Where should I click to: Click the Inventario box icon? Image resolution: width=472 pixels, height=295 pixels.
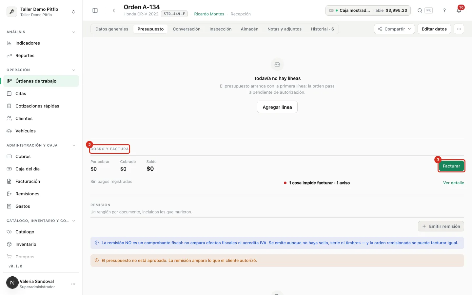[9, 244]
